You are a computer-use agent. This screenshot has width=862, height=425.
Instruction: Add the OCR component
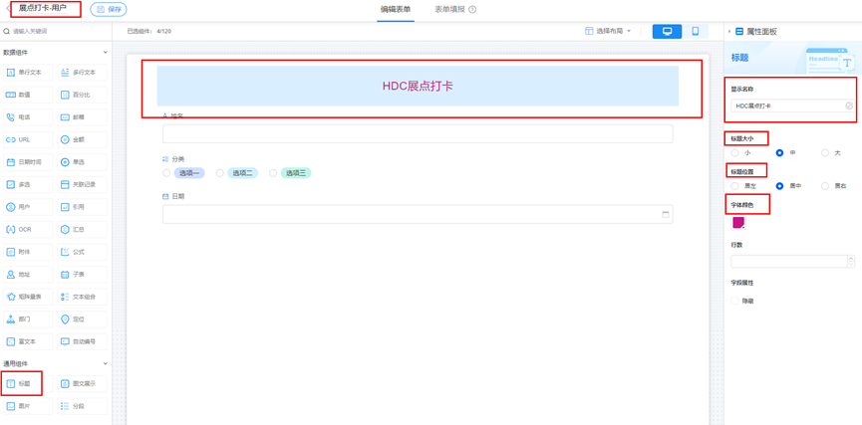[x=28, y=229]
